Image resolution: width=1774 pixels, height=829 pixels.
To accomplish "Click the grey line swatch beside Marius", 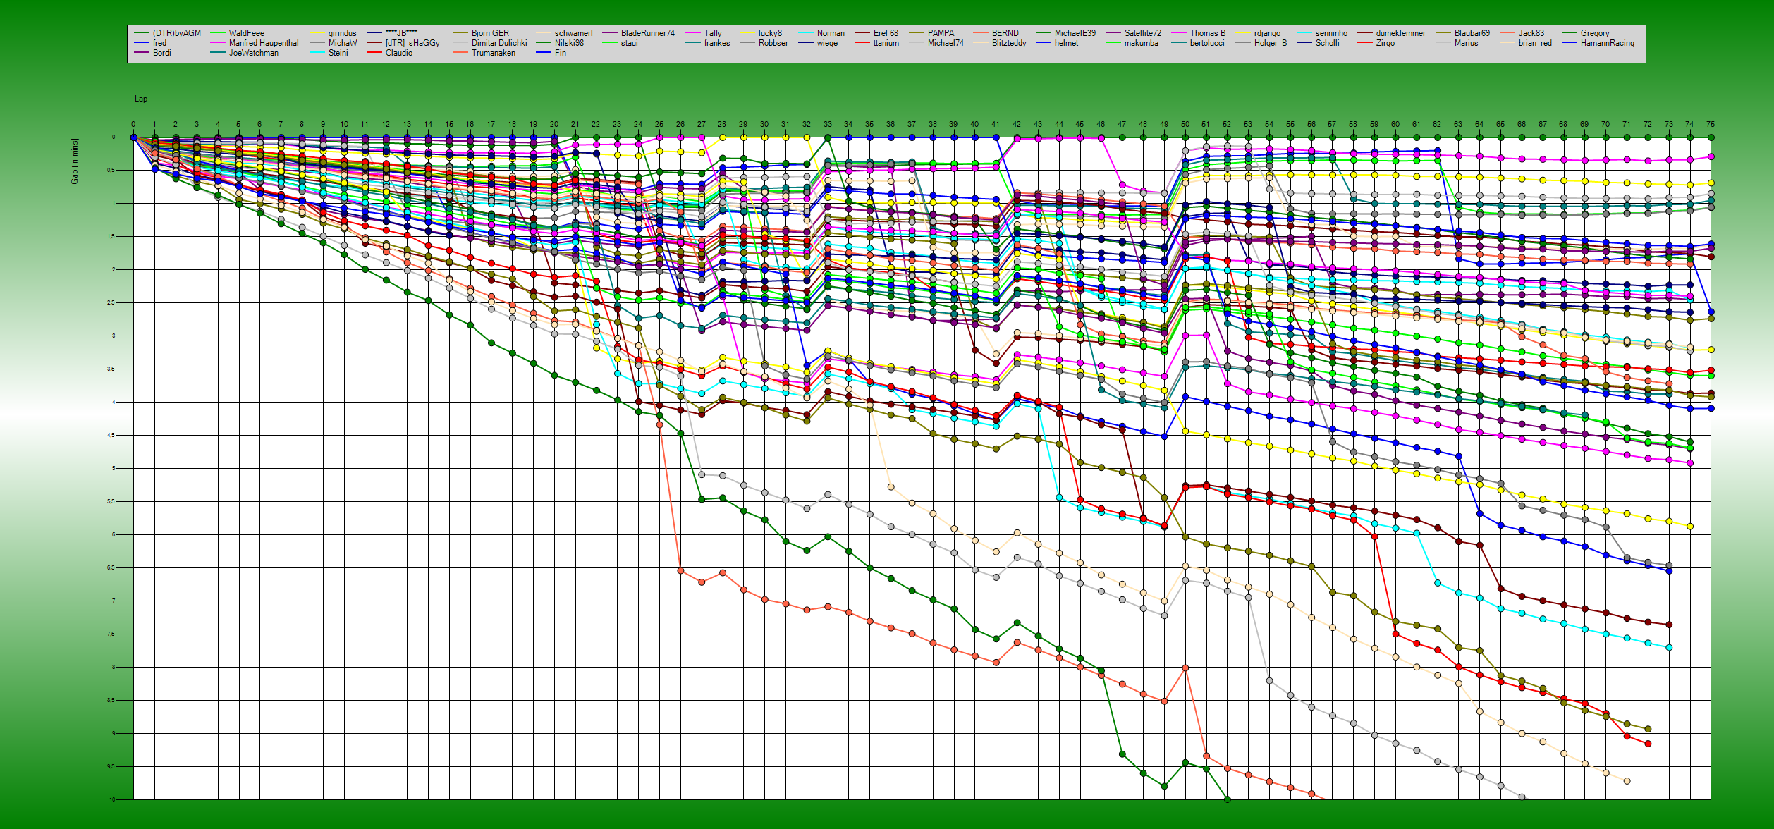I will [1444, 43].
